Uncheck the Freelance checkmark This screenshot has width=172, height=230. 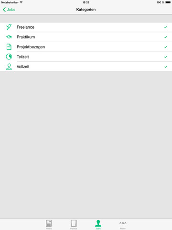click(166, 27)
